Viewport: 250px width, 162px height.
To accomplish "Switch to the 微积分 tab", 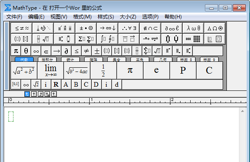I will (x=48, y=59).
